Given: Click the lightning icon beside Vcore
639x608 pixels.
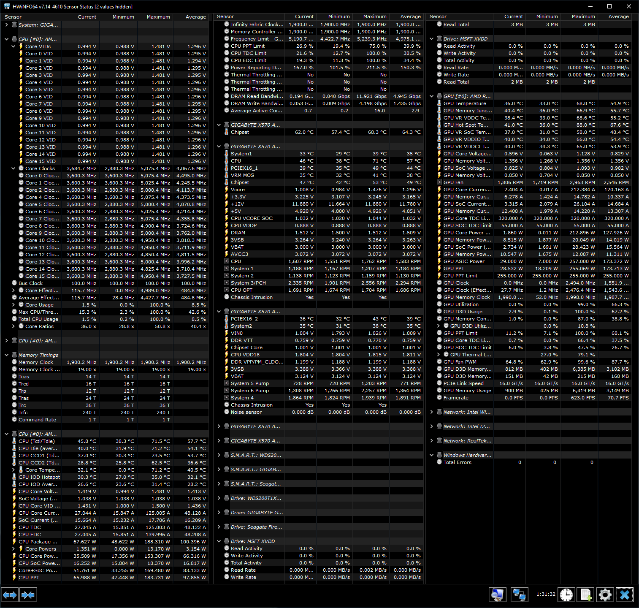Looking at the screenshot, I should click(227, 190).
